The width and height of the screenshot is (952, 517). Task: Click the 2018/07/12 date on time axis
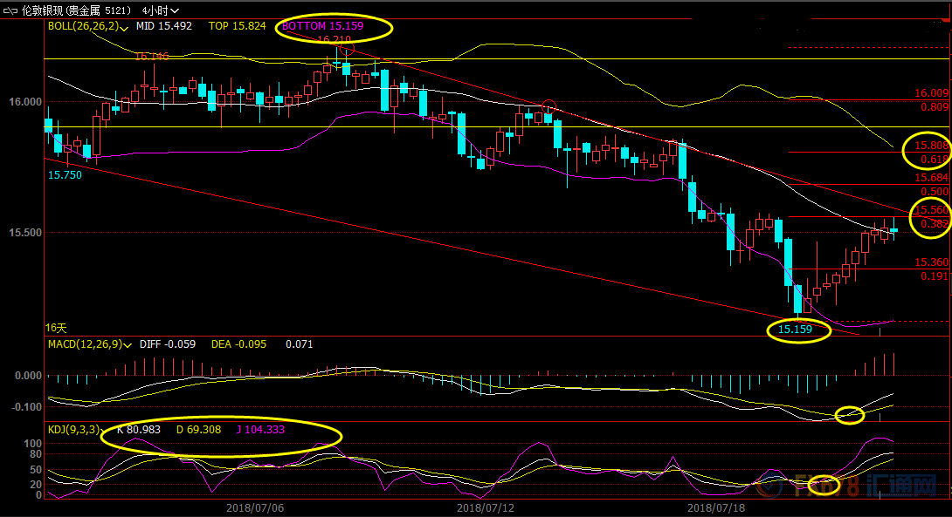[486, 507]
